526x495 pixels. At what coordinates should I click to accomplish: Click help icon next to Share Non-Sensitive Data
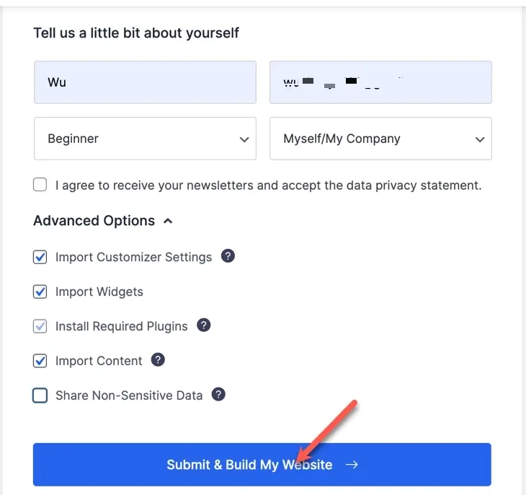click(218, 395)
